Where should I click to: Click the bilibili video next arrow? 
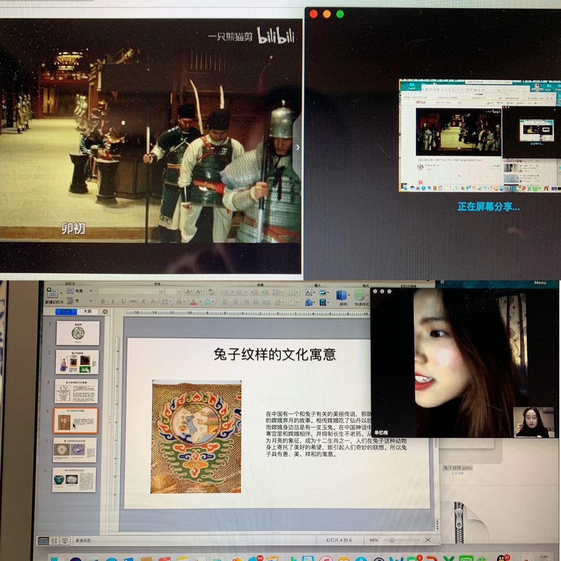pyautogui.click(x=298, y=148)
